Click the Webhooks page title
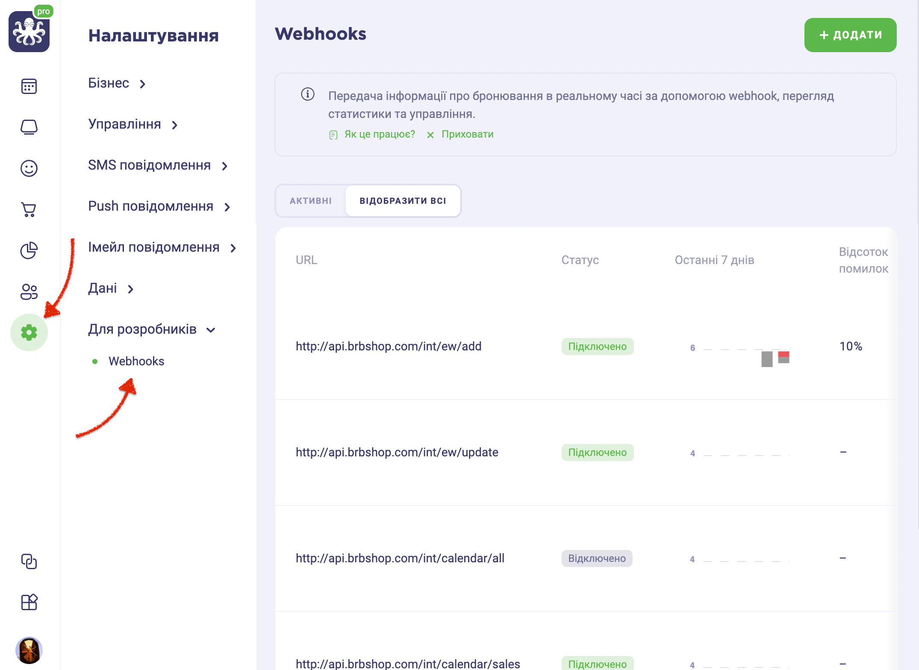Image resolution: width=919 pixels, height=670 pixels. [321, 34]
